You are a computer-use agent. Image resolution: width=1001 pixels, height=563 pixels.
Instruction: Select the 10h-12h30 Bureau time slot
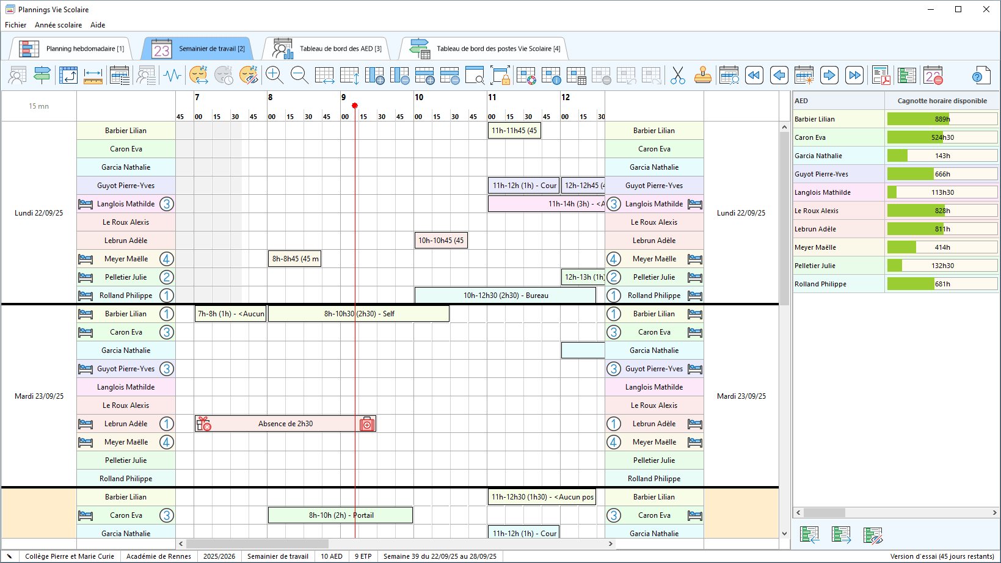(505, 296)
